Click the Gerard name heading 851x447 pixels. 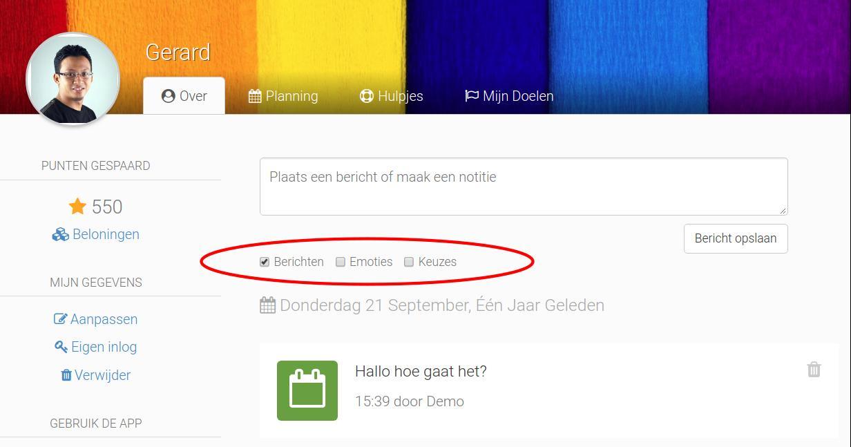pyautogui.click(x=178, y=53)
